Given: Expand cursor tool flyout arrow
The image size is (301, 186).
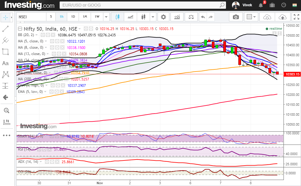Looking at the screenshot, I should 11,18.
